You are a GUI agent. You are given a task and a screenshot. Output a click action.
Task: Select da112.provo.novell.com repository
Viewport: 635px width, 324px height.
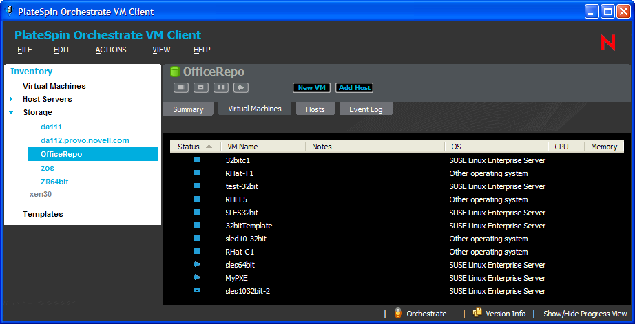85,140
